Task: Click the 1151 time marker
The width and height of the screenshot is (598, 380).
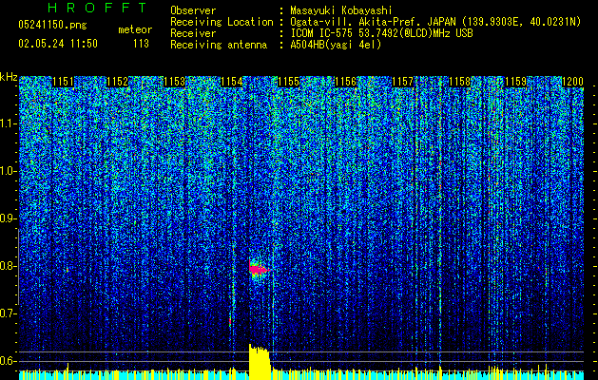Action: pyautogui.click(x=63, y=82)
